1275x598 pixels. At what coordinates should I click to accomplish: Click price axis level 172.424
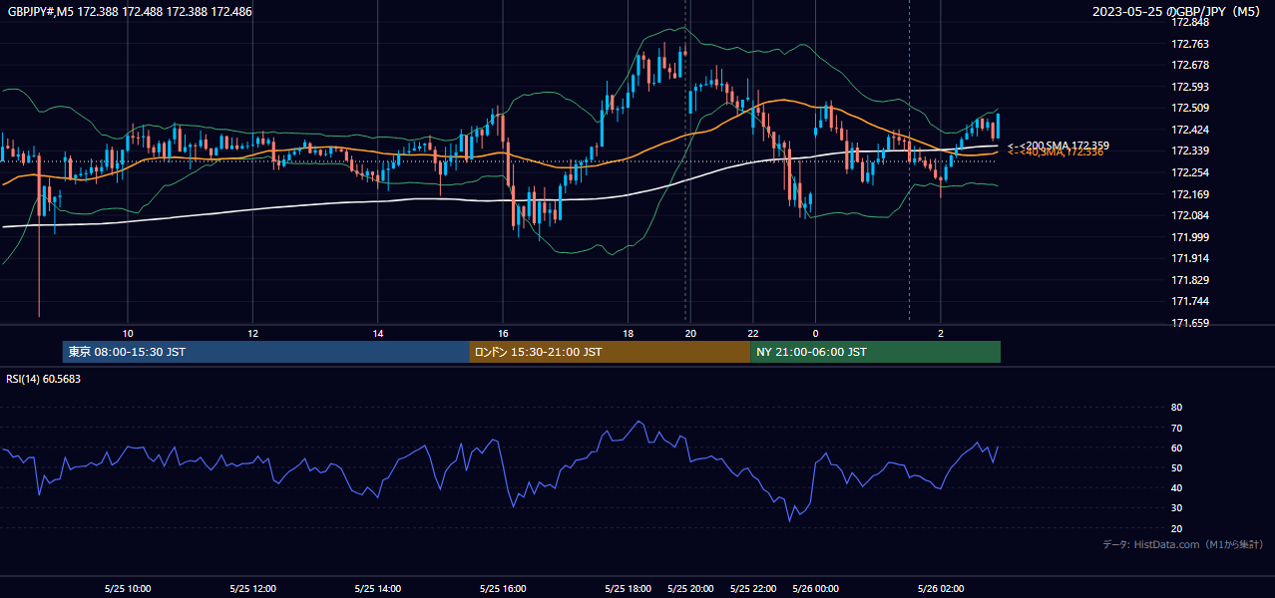(1189, 130)
